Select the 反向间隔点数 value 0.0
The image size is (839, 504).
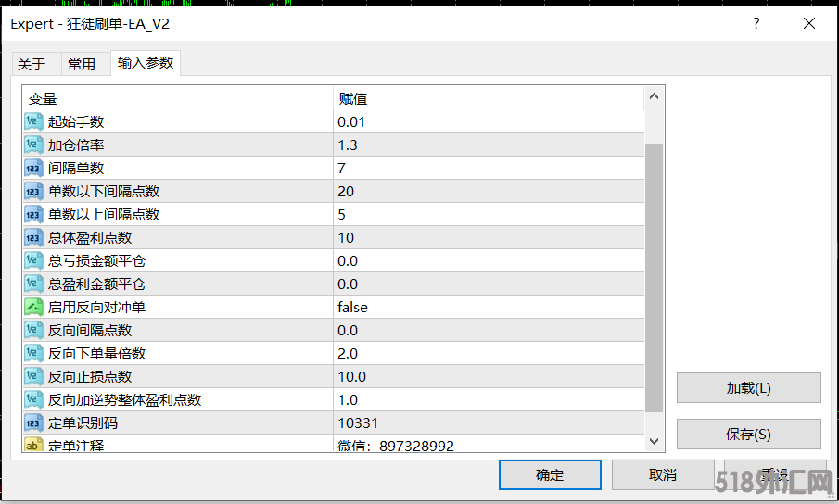(348, 331)
